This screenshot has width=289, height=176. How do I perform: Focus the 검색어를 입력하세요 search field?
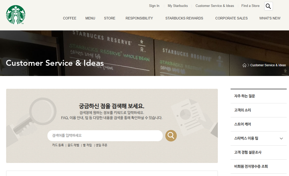tap(105, 136)
